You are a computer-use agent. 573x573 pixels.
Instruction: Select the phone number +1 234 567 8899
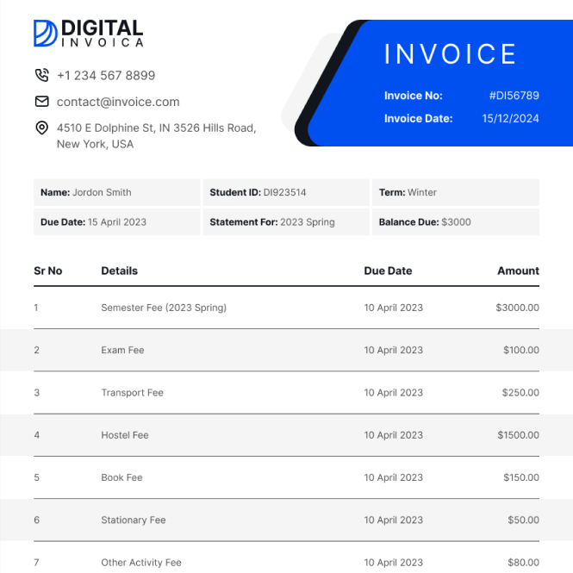[106, 76]
